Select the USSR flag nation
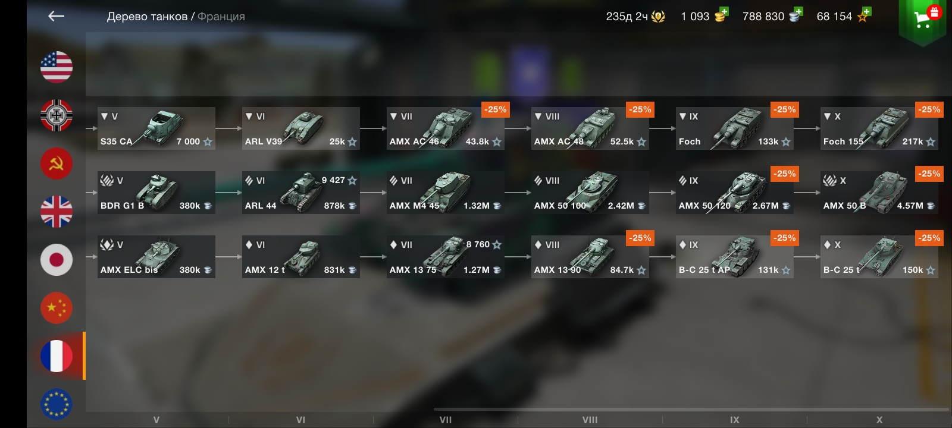 (x=57, y=163)
